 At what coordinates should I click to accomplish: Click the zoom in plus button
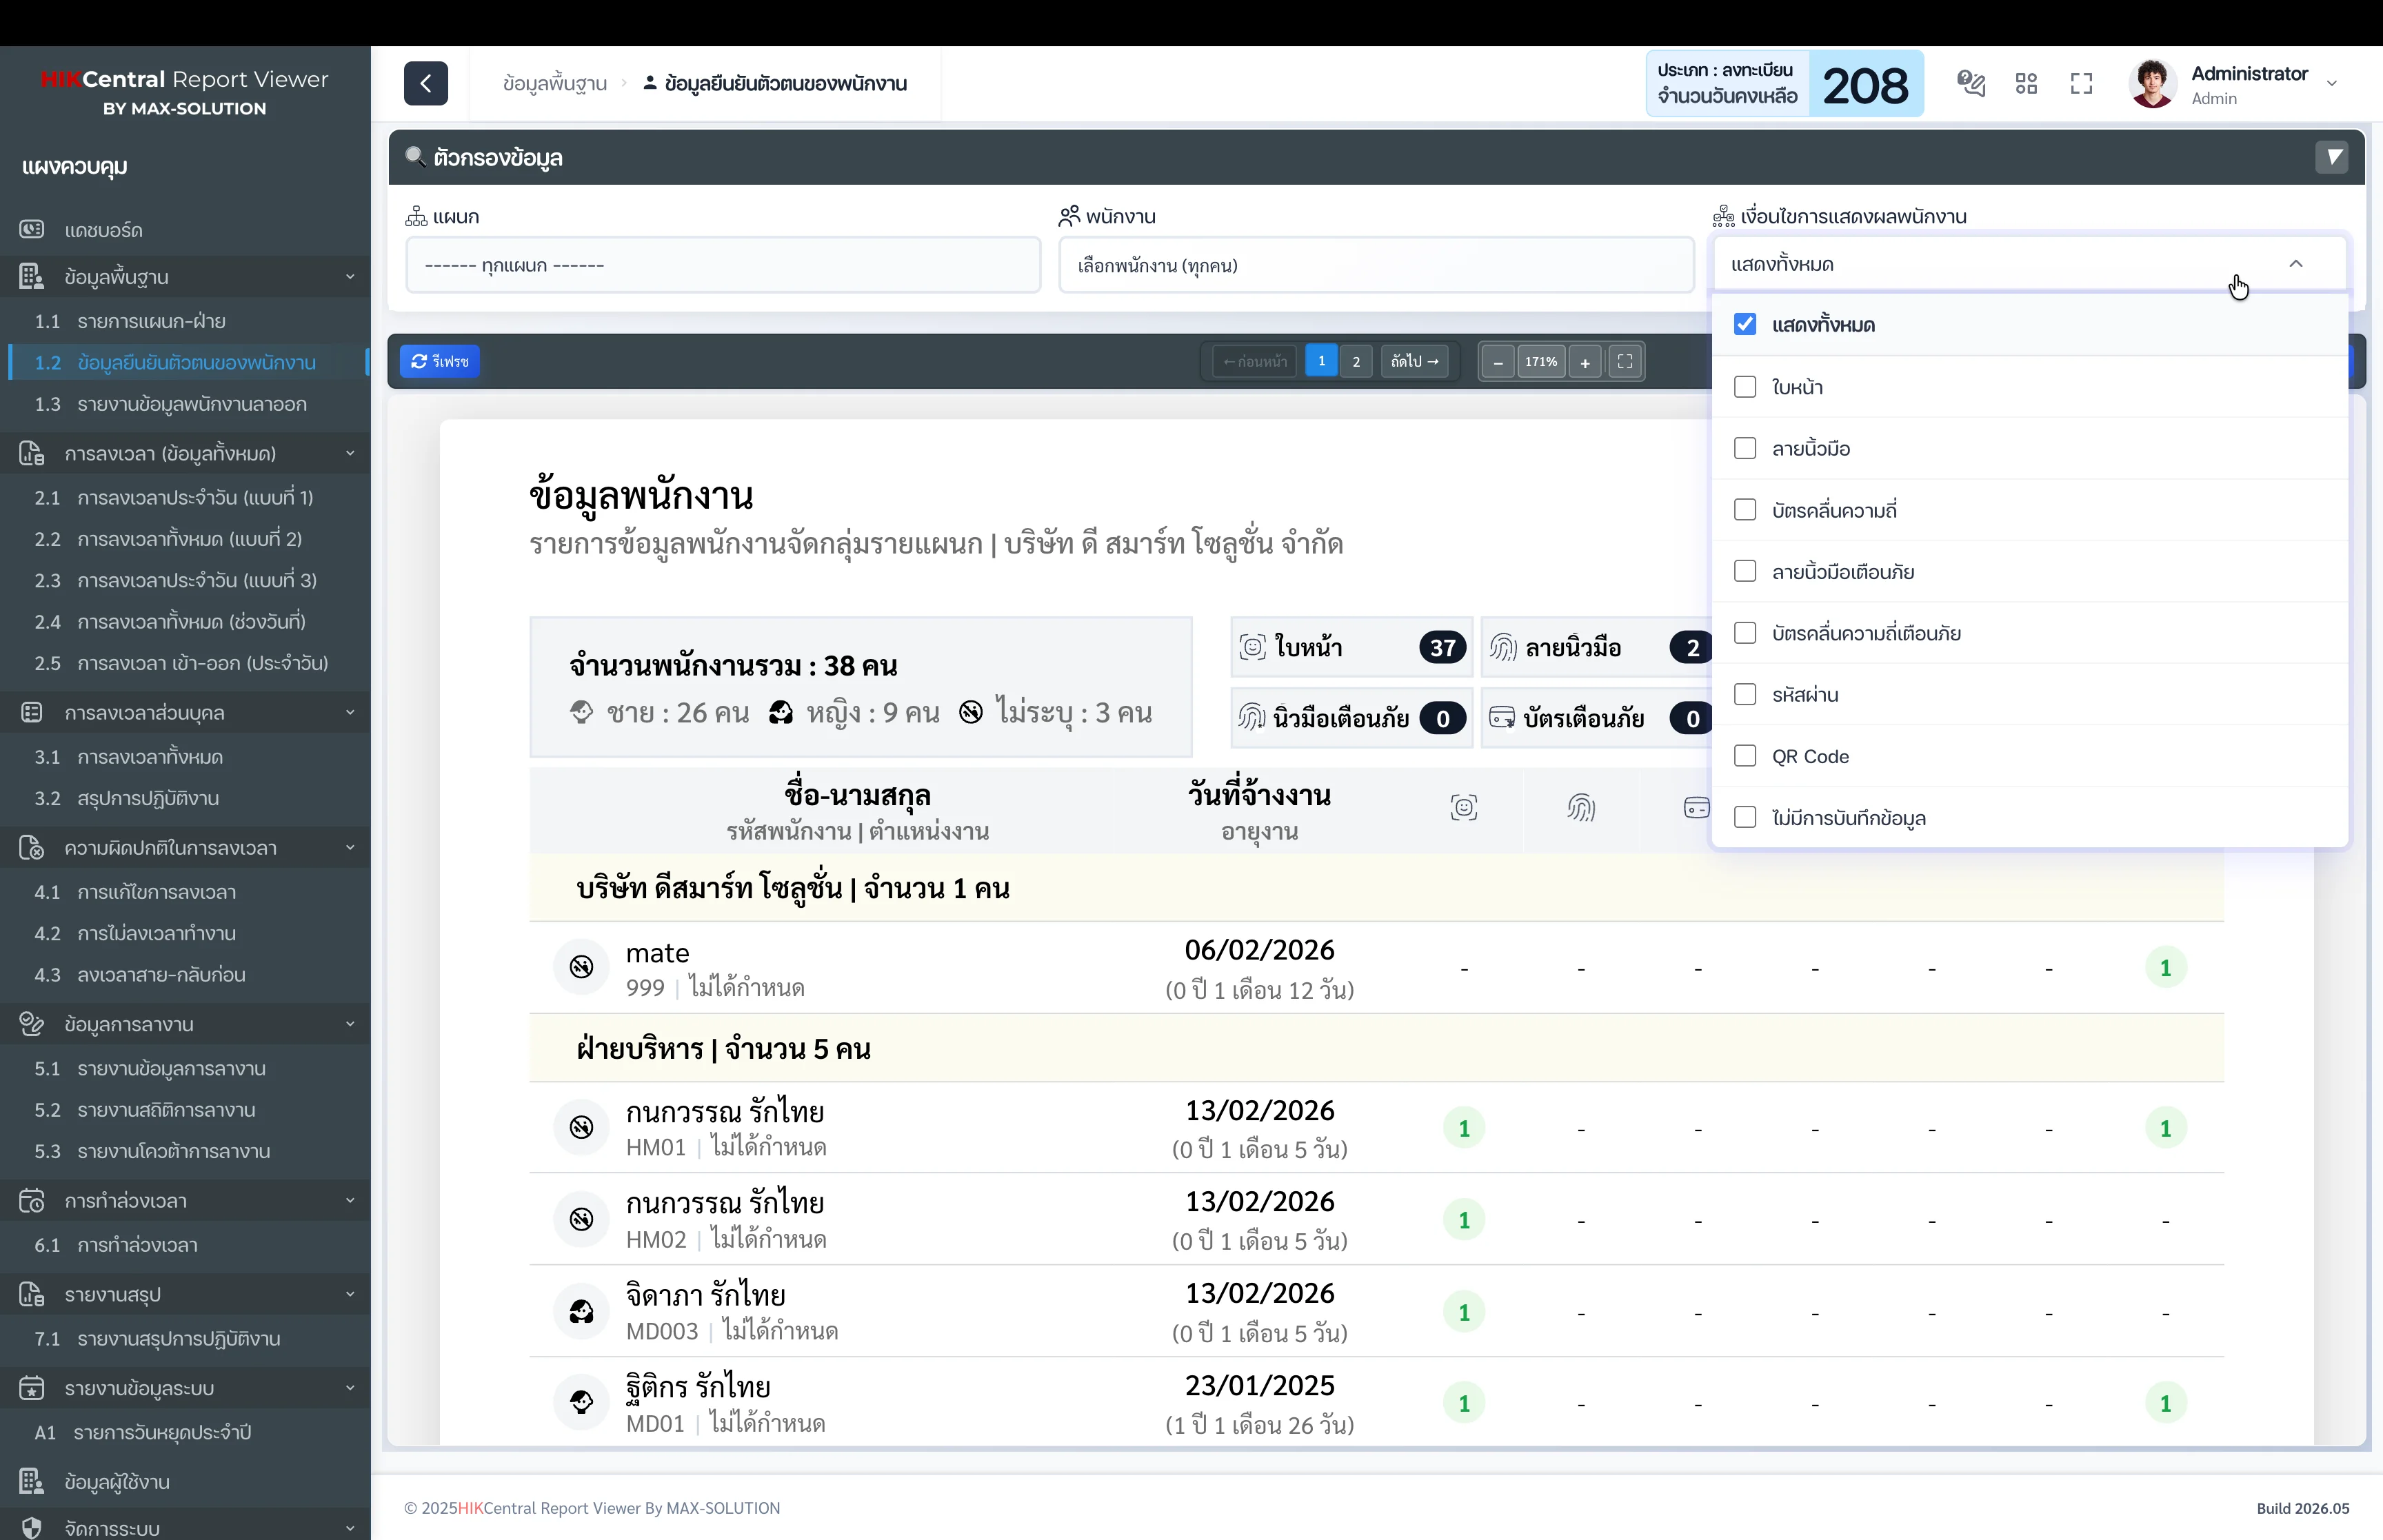[1585, 362]
